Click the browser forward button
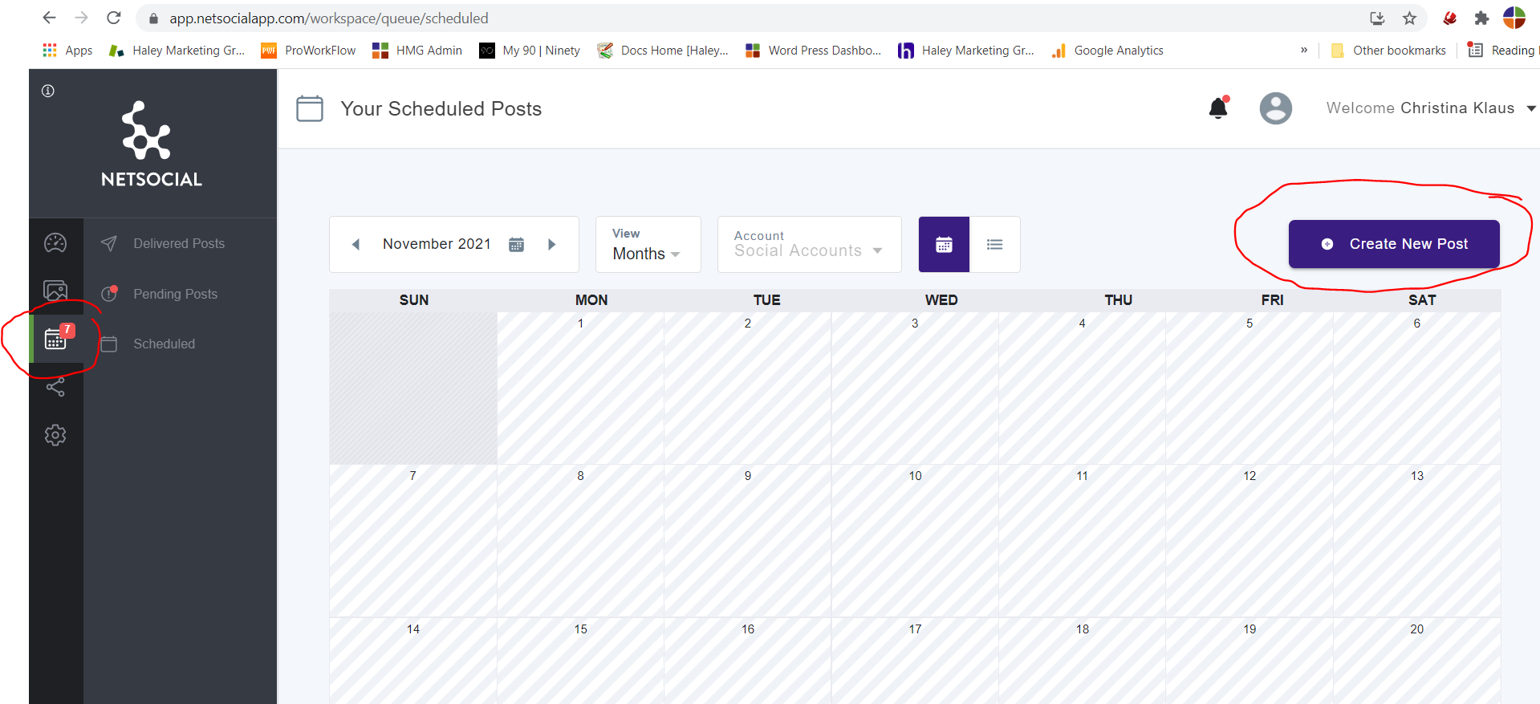 [81, 18]
